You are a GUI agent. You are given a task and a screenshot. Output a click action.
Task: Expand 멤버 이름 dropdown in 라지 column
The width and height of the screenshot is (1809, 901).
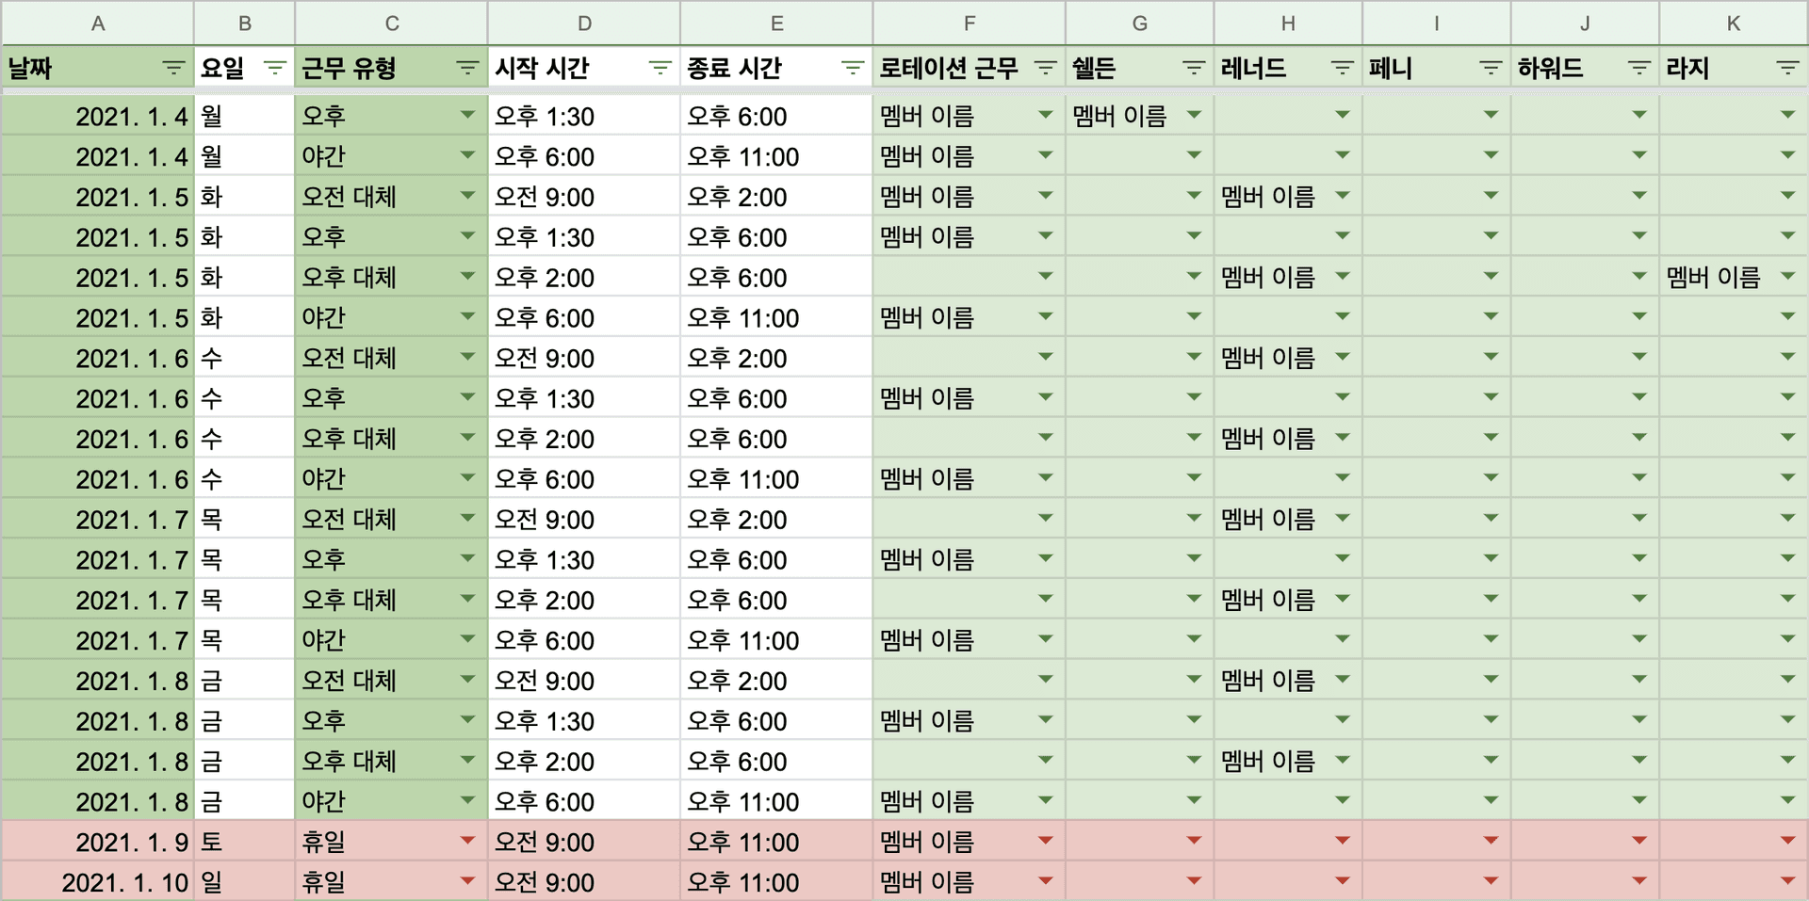[x=1787, y=277]
